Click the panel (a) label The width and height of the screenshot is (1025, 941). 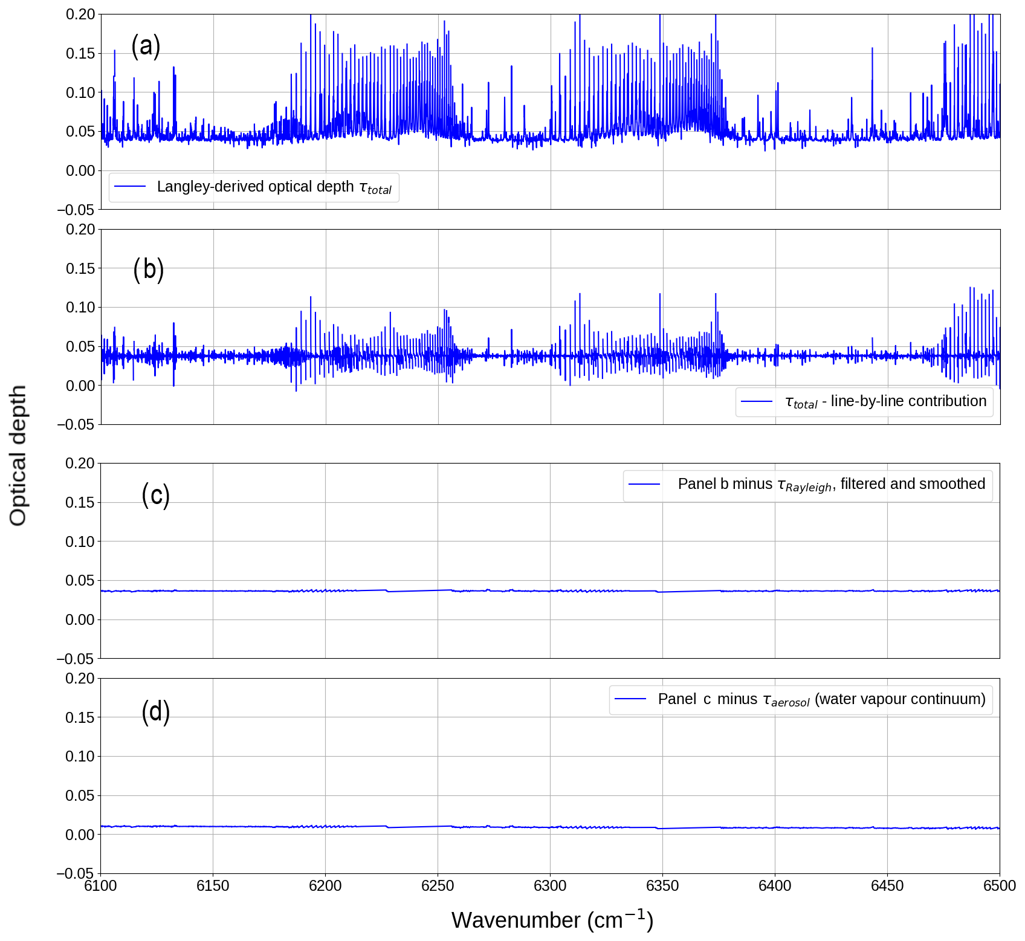(146, 46)
